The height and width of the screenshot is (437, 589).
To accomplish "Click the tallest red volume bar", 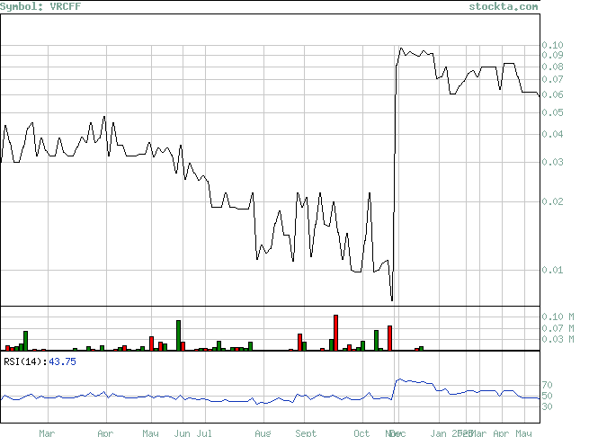I will point(335,333).
